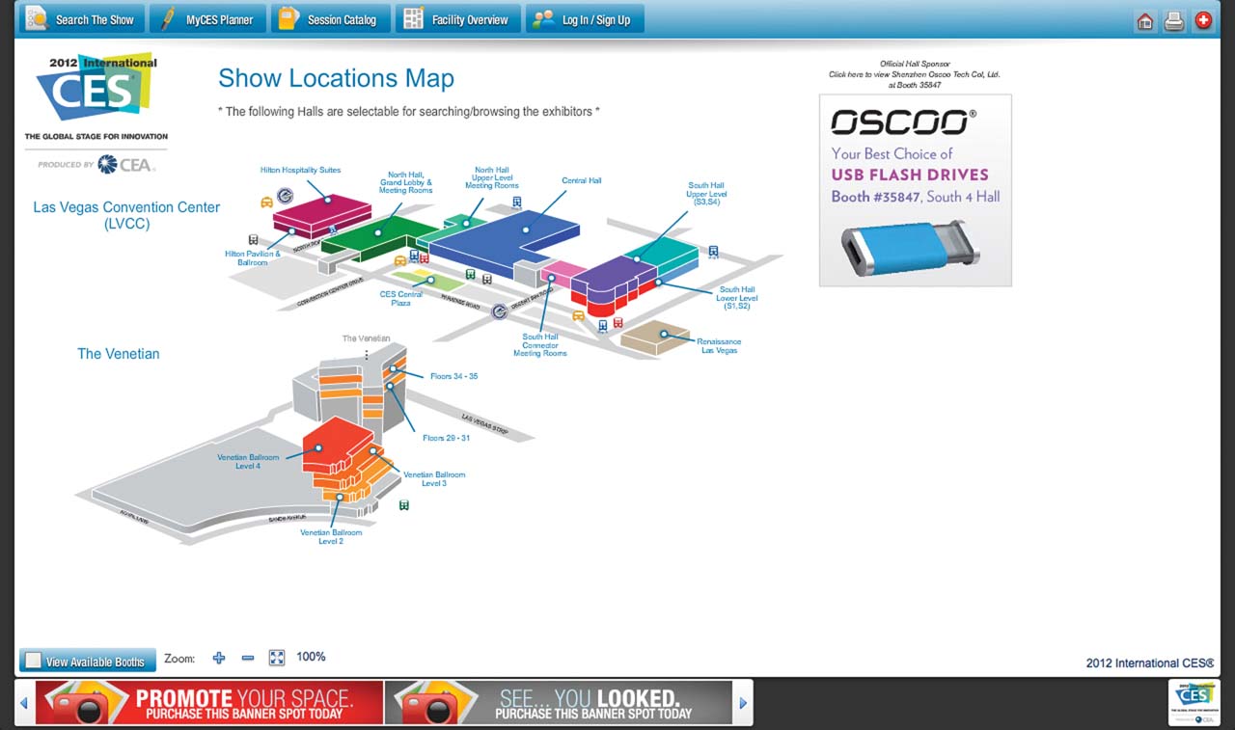Click the zoom out minus icon
1235x730 pixels.
(248, 658)
